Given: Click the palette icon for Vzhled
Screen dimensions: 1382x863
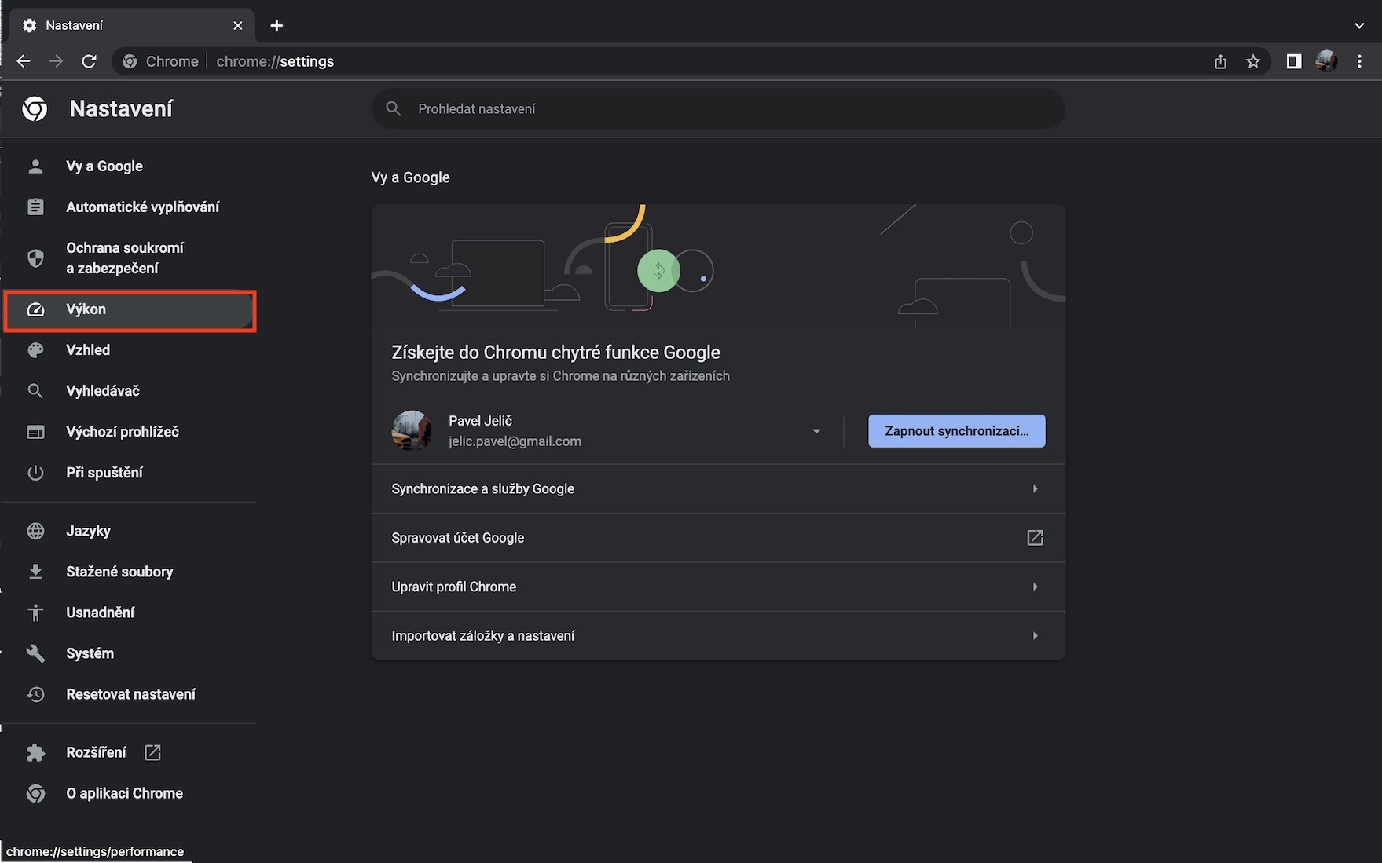Looking at the screenshot, I should [35, 350].
